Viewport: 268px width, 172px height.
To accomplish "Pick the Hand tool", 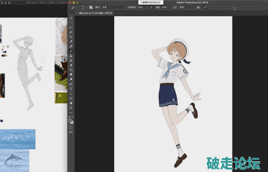I will coord(71,103).
